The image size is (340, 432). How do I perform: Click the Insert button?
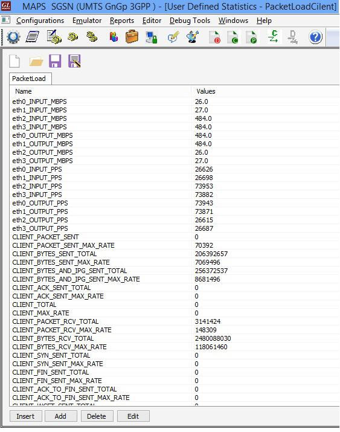pyautogui.click(x=25, y=416)
